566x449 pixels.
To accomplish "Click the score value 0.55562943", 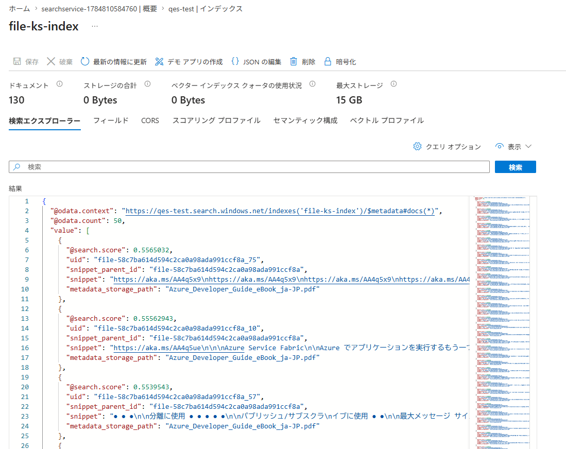I will click(153, 318).
